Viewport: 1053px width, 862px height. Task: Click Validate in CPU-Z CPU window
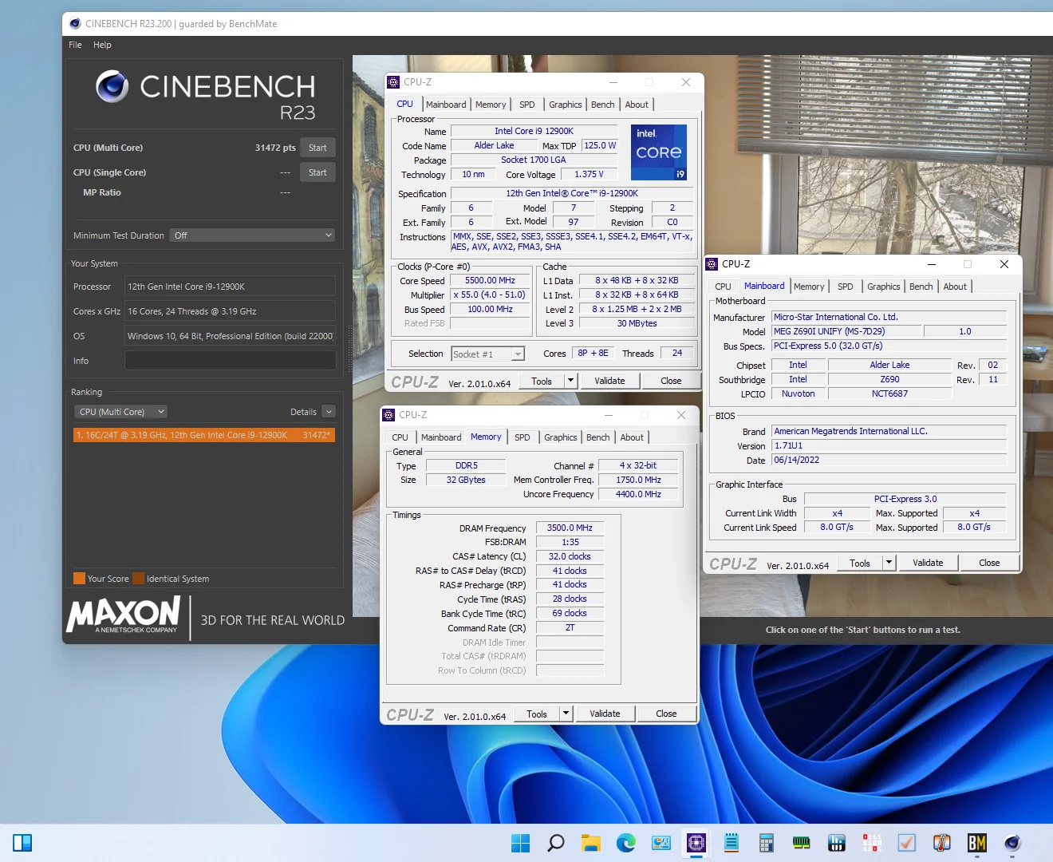(609, 381)
